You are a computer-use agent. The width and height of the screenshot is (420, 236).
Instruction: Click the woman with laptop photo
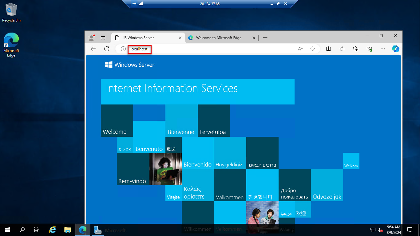[x=165, y=169]
